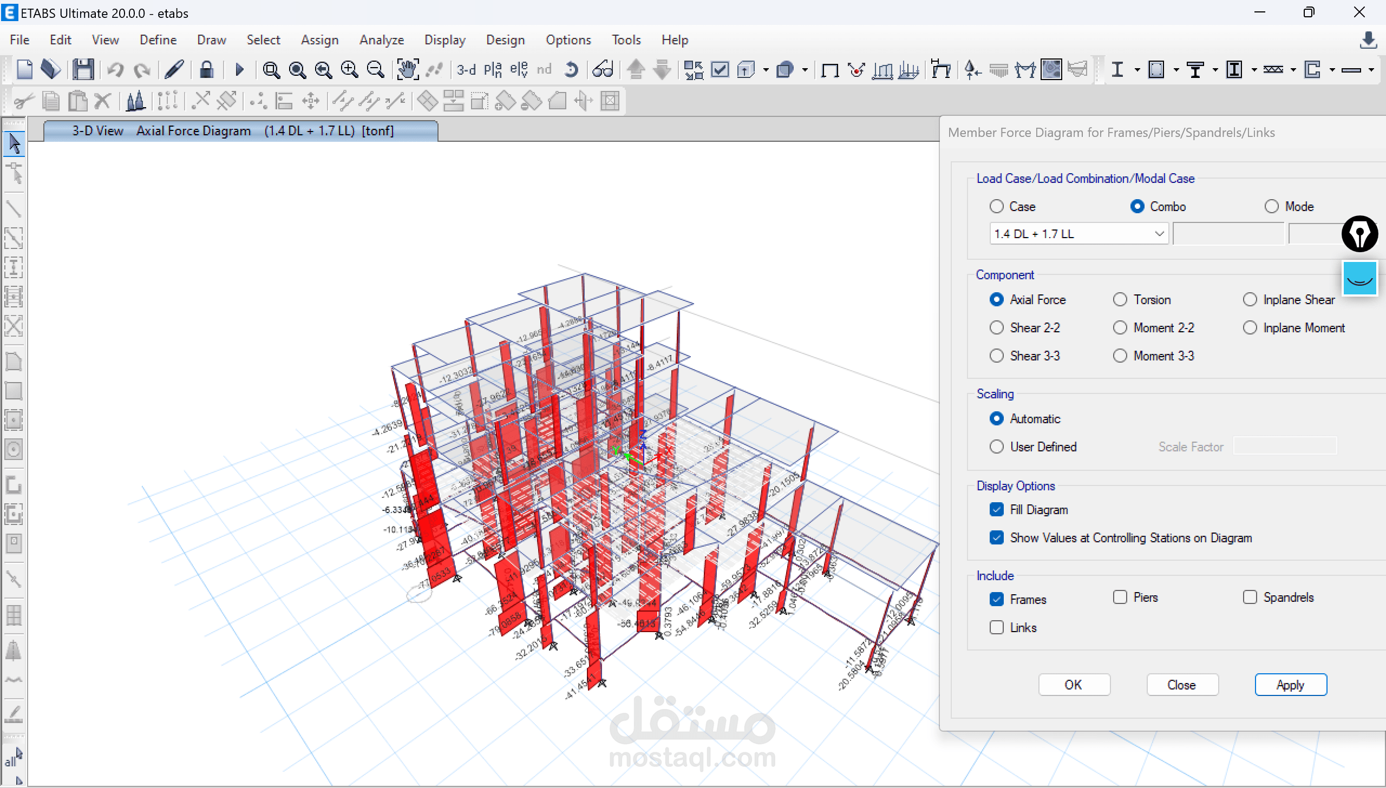Enable the Piers include checkbox
1386x788 pixels.
[1120, 597]
